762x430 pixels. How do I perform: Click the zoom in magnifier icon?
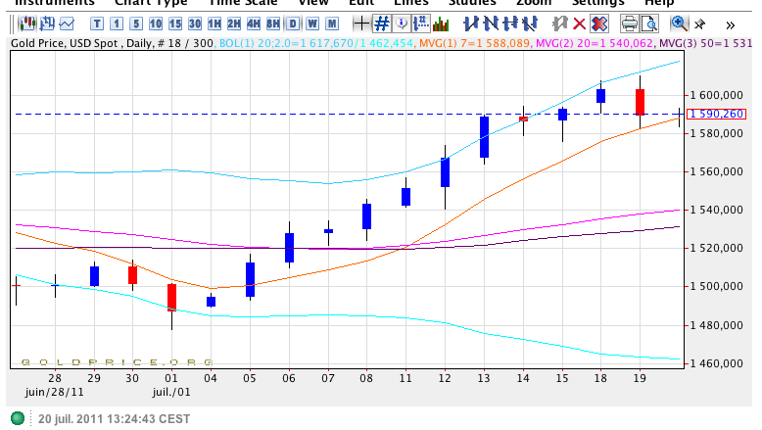coord(680,24)
